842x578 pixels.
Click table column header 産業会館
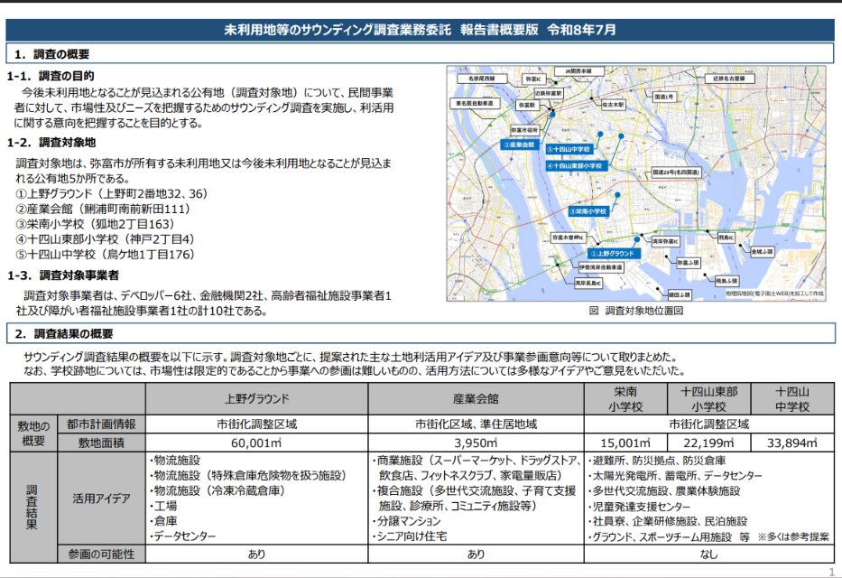[476, 398]
